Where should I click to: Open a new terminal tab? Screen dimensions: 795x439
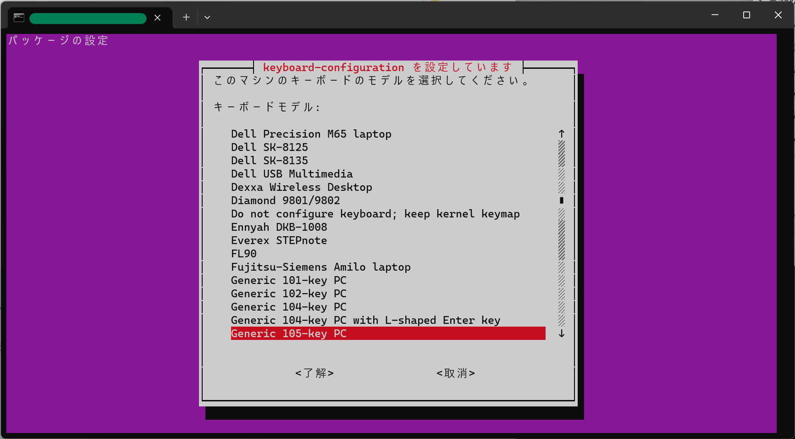pyautogui.click(x=186, y=17)
